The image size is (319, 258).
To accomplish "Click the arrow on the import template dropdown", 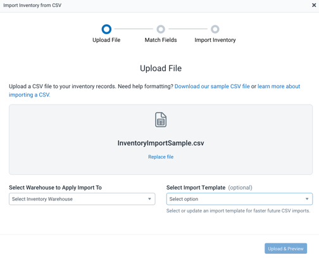I will tap(307, 199).
